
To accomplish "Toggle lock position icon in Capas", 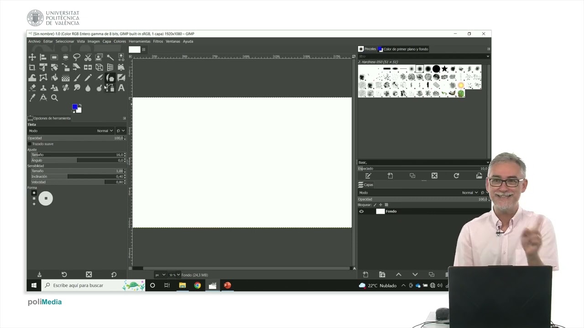I will pos(381,205).
